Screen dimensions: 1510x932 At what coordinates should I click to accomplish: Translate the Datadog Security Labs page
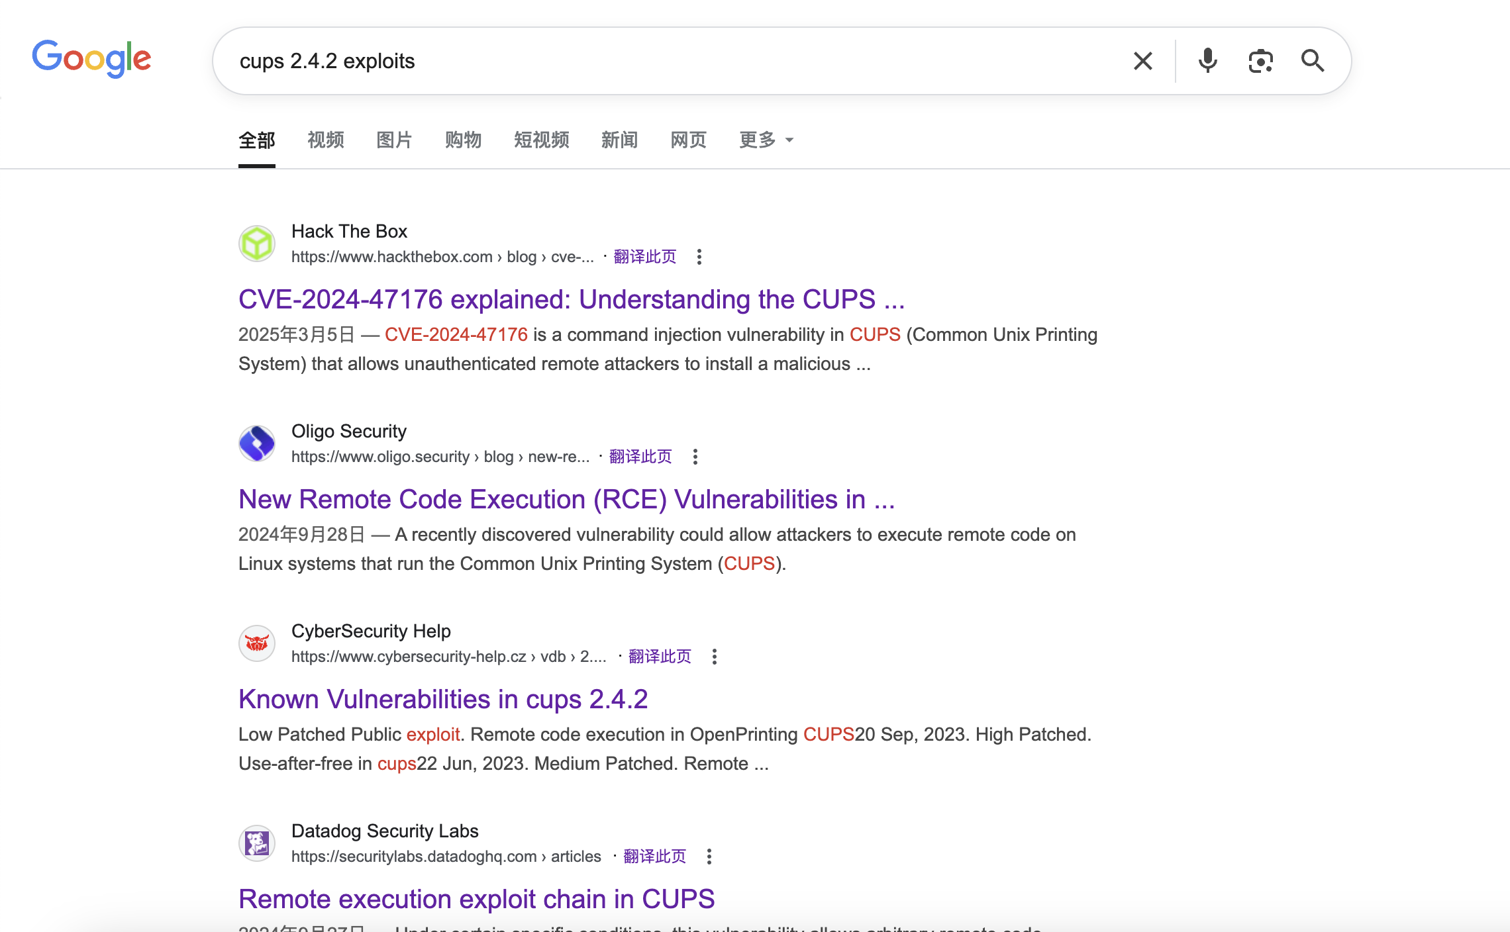(654, 857)
